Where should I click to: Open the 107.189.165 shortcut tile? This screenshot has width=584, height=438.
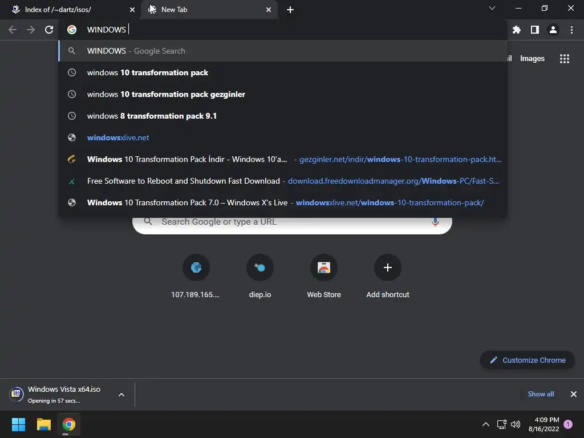(196, 277)
